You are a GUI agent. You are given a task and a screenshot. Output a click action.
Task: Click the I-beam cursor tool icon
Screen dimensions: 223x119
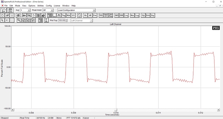tap(46, 20)
